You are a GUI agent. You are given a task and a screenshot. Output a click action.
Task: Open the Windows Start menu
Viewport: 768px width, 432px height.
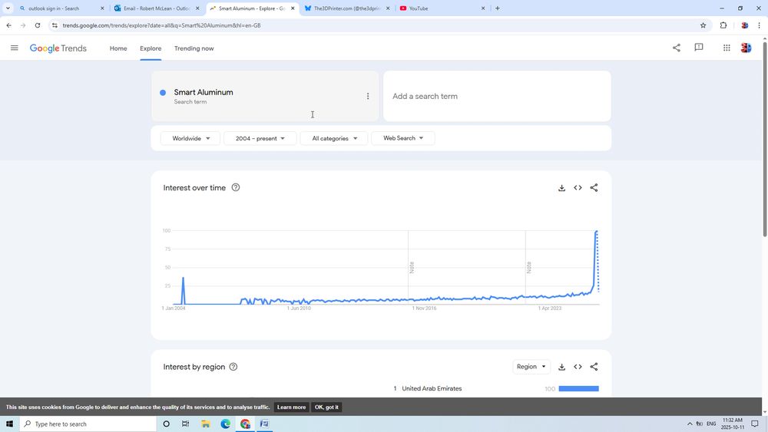coord(9,424)
